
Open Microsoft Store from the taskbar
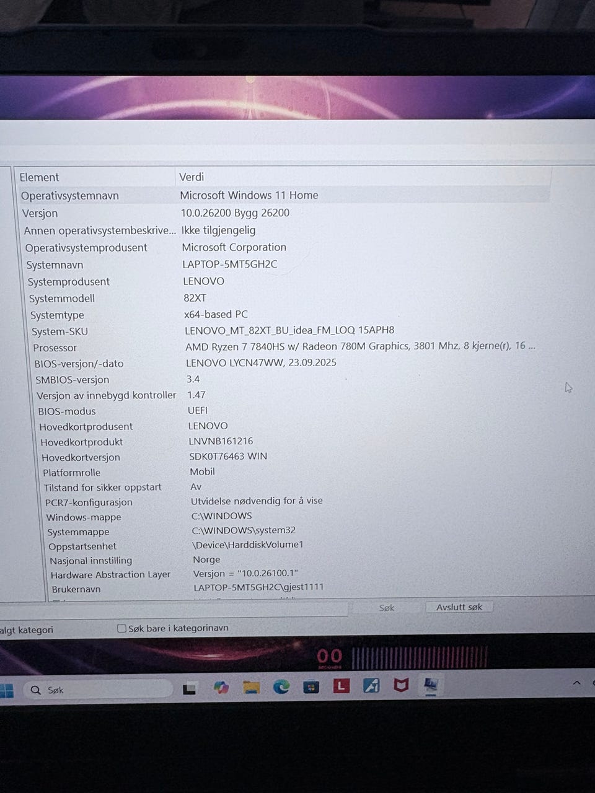click(311, 686)
